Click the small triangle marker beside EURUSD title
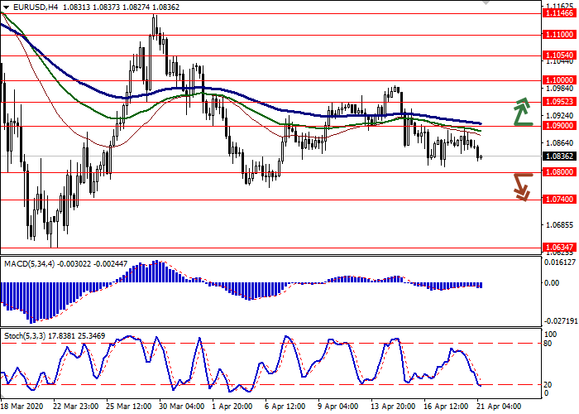 tap(5, 7)
